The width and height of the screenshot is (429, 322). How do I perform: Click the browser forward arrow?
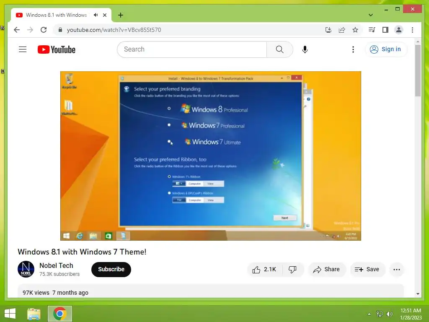pos(30,30)
